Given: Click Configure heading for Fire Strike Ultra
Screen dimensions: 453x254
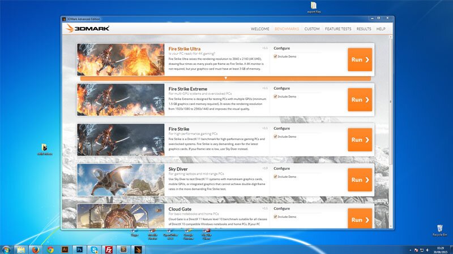Looking at the screenshot, I should 281,49.
